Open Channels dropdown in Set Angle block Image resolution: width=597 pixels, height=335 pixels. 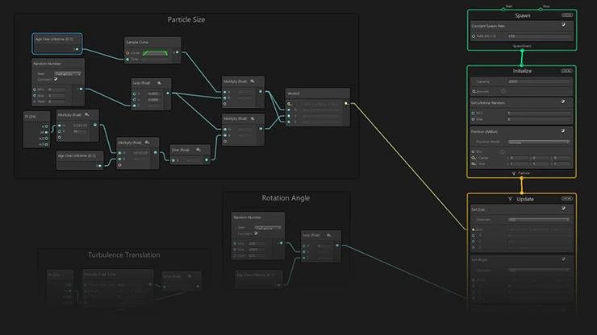click(539, 270)
